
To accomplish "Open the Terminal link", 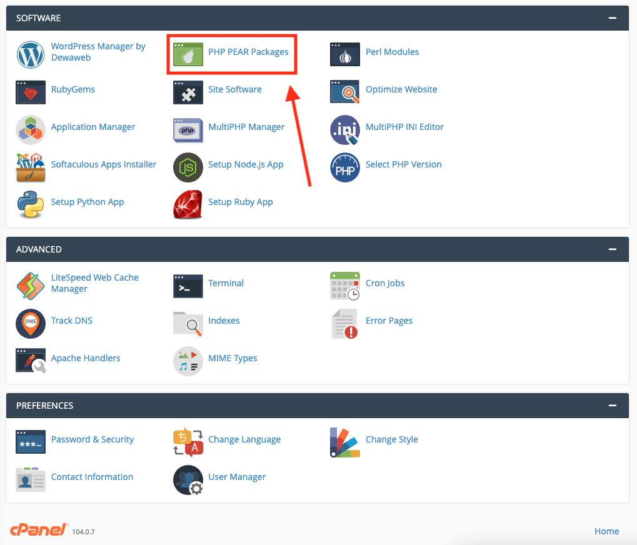I will pos(226,283).
